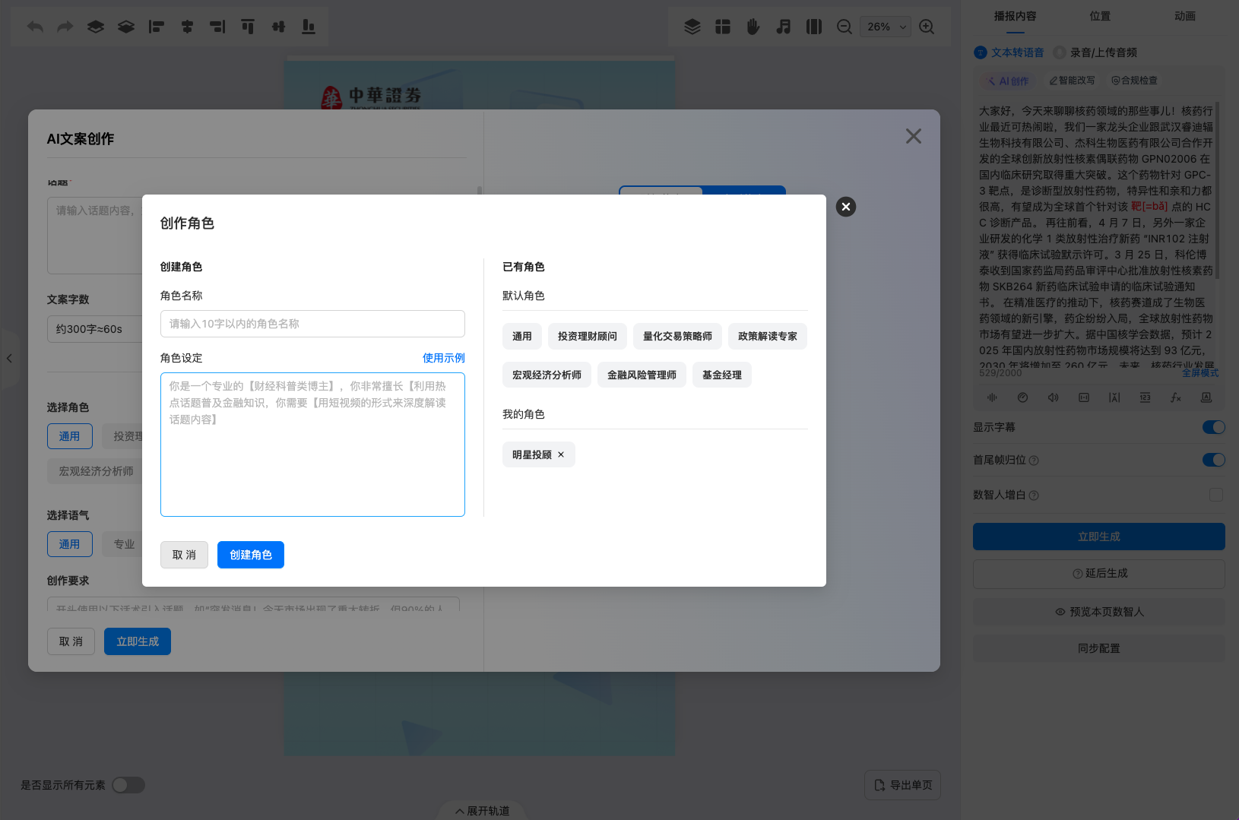Click the fx formula icon
This screenshot has height=820, width=1239.
[1175, 397]
